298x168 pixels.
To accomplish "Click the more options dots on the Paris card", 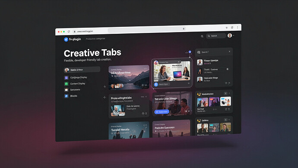I will (187, 123).
